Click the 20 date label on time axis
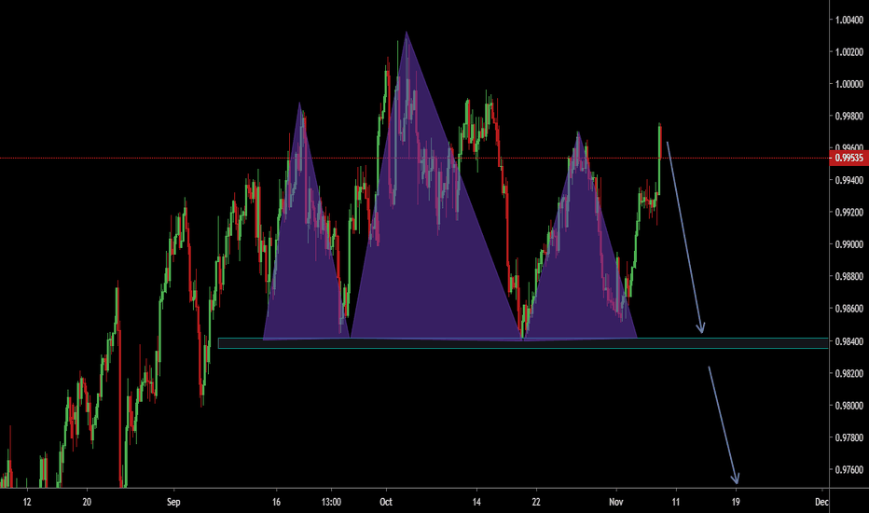The image size is (869, 513). click(87, 502)
